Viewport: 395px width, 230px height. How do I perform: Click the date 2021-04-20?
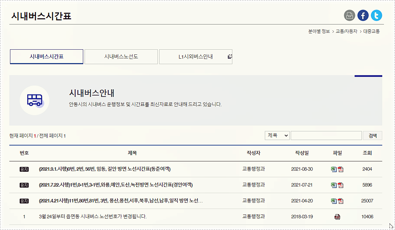coord(302,201)
